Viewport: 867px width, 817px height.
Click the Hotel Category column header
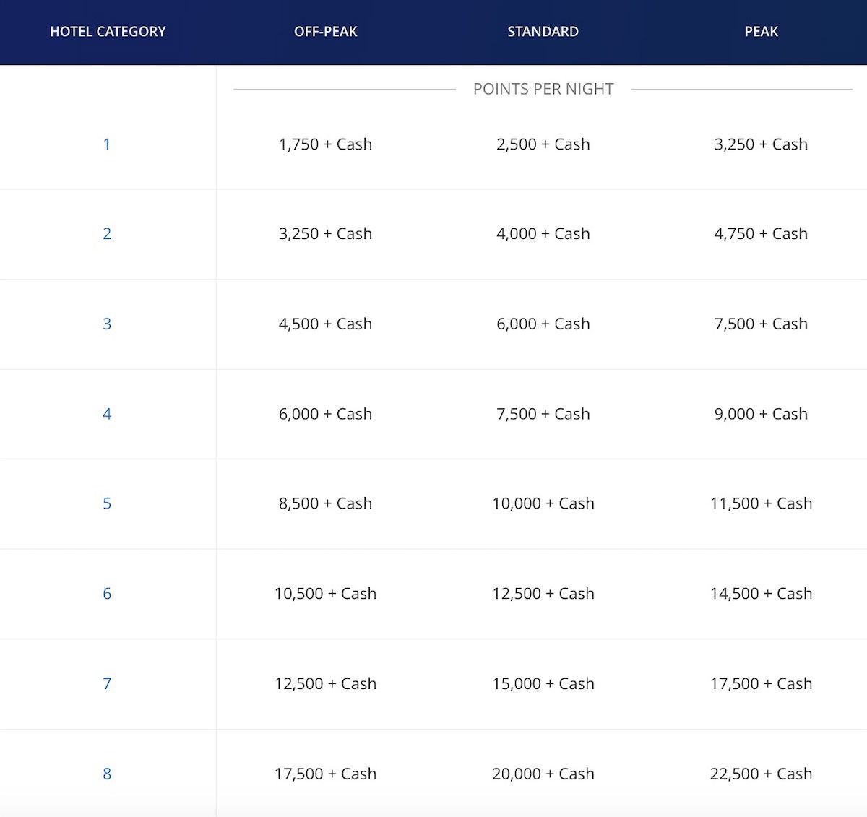(108, 32)
